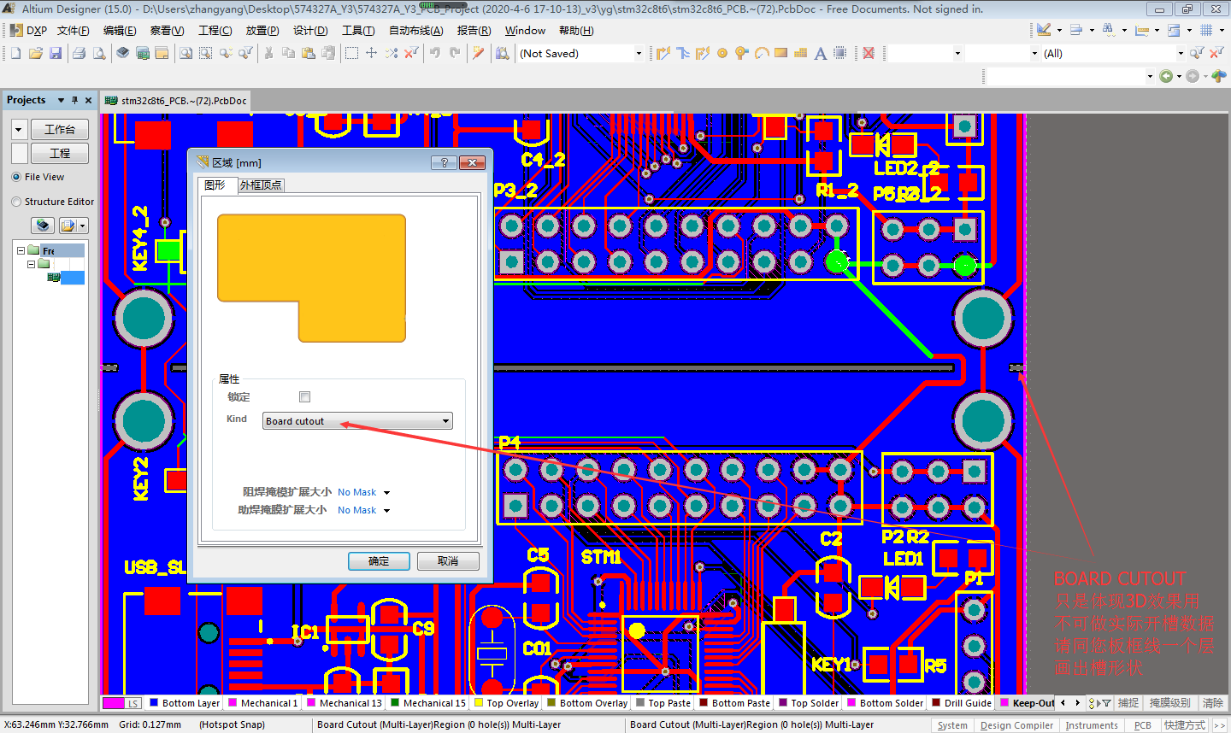Open the 设计(D) menu
The height and width of the screenshot is (733, 1231).
coord(310,31)
